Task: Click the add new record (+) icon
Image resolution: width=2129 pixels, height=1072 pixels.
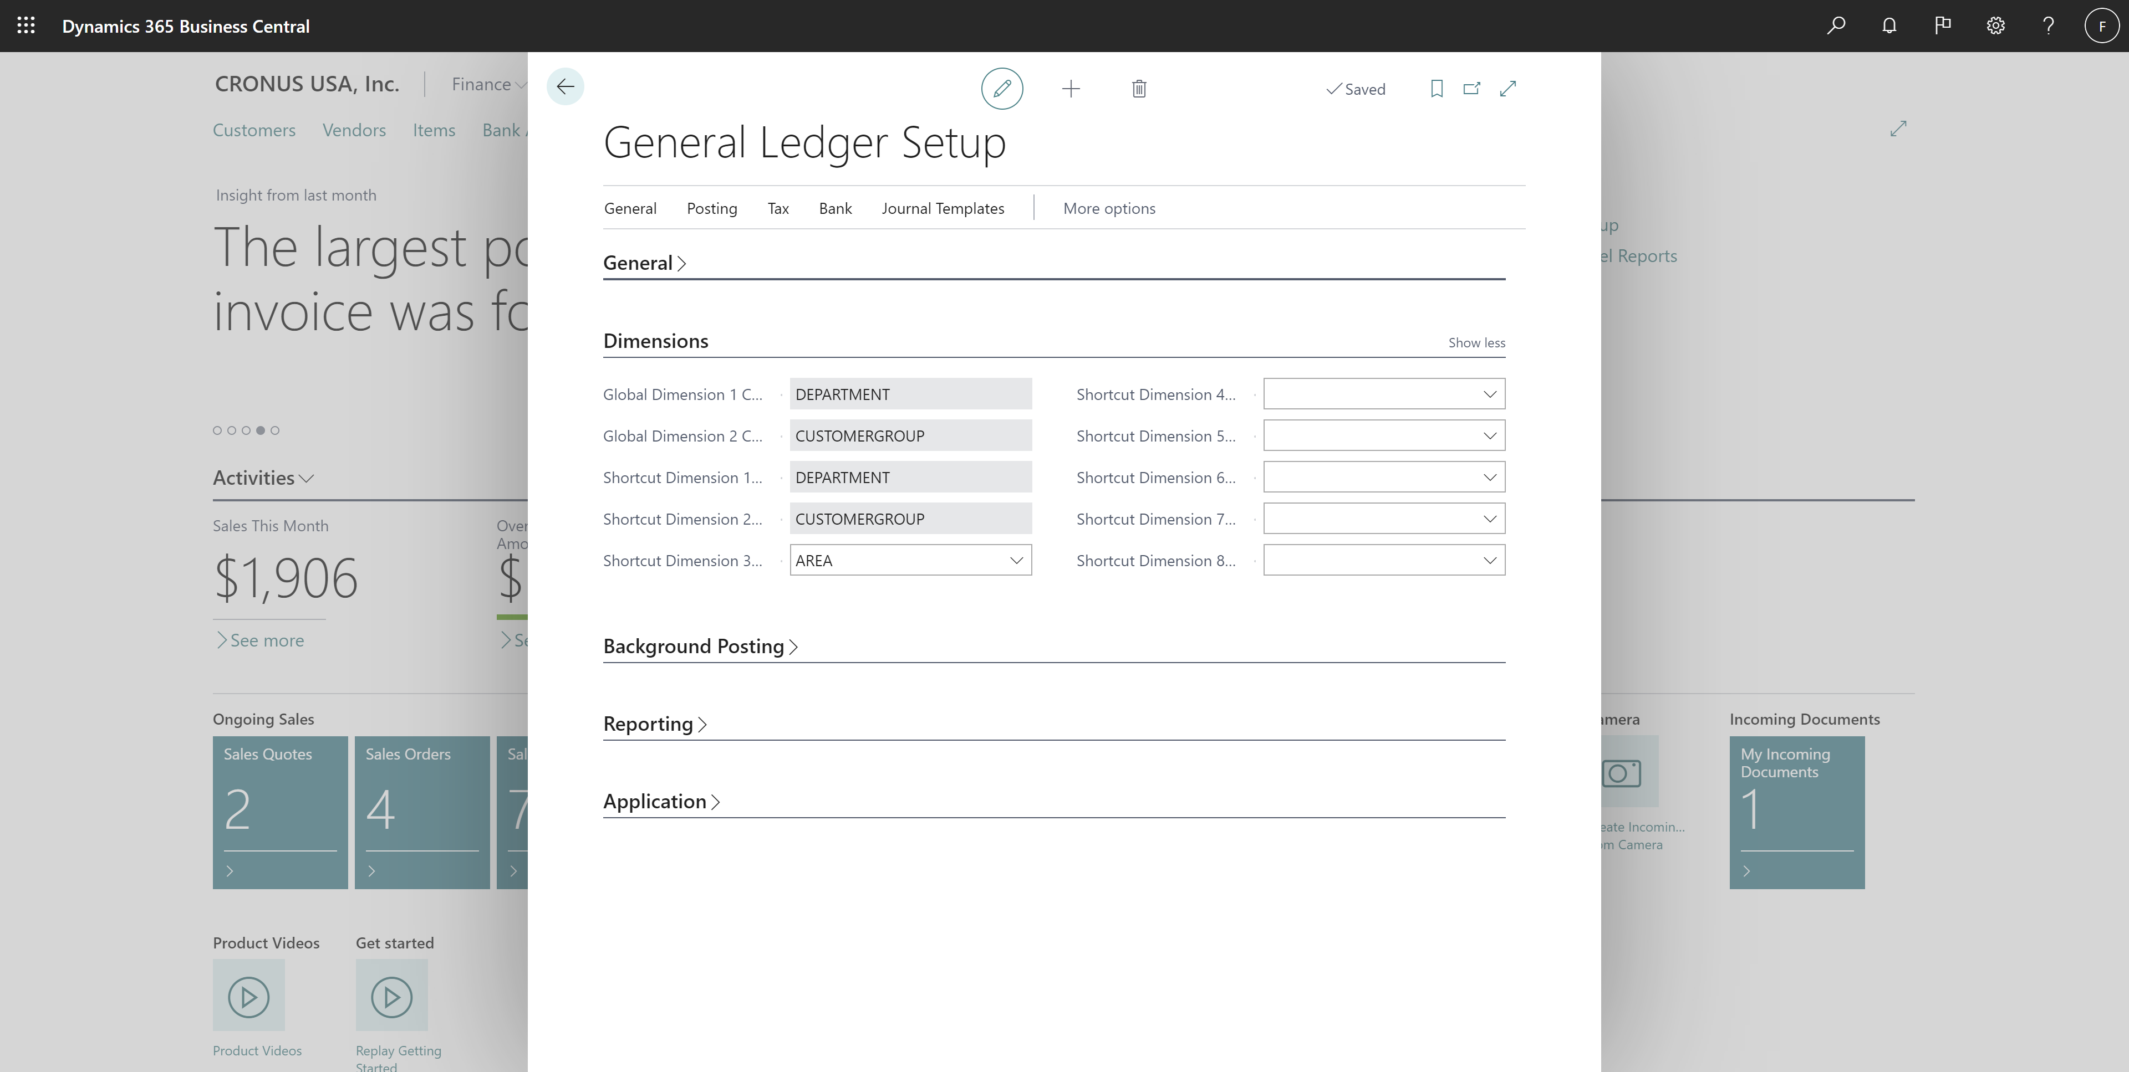Action: (x=1071, y=88)
